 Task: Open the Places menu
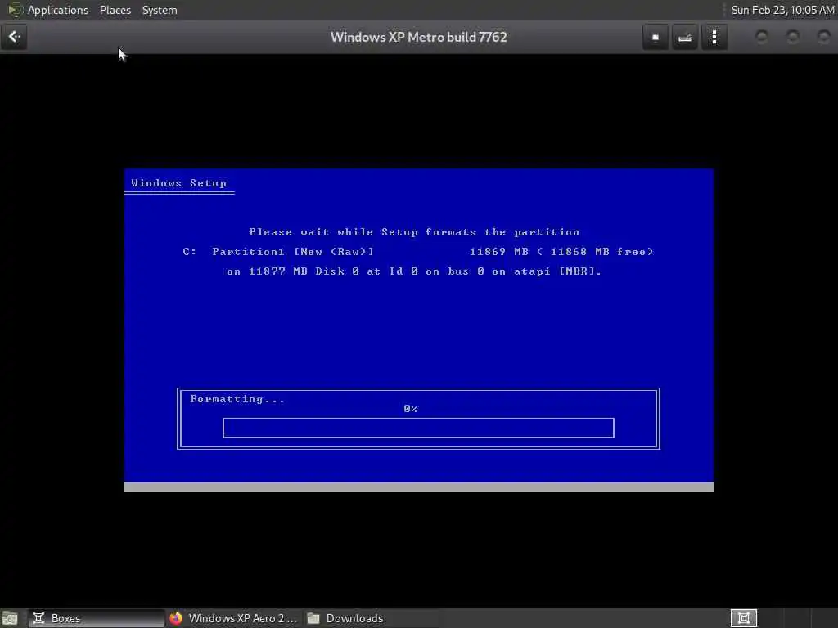[115, 10]
